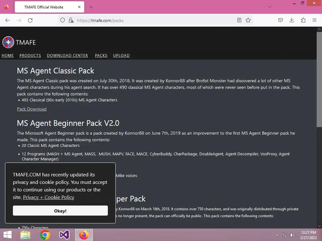Launch Visual Studio from taskbar
The width and height of the screenshot is (322, 241).
pos(64,235)
